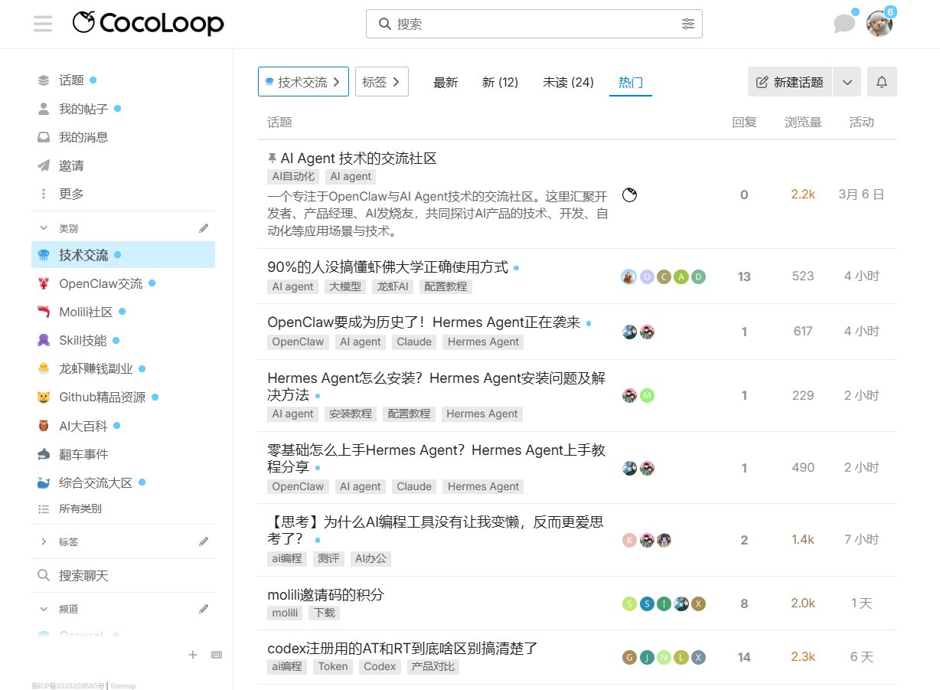The width and height of the screenshot is (940, 690).
Task: Open the hamburger navigation menu
Action: (43, 24)
